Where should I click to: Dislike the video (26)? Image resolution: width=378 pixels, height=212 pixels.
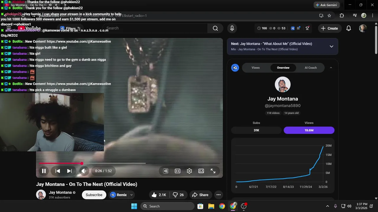tap(178, 195)
